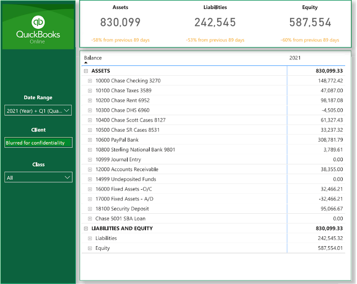This screenshot has width=357, height=284.
Task: Expand 18100 Security Deposit row
Action: [90, 209]
